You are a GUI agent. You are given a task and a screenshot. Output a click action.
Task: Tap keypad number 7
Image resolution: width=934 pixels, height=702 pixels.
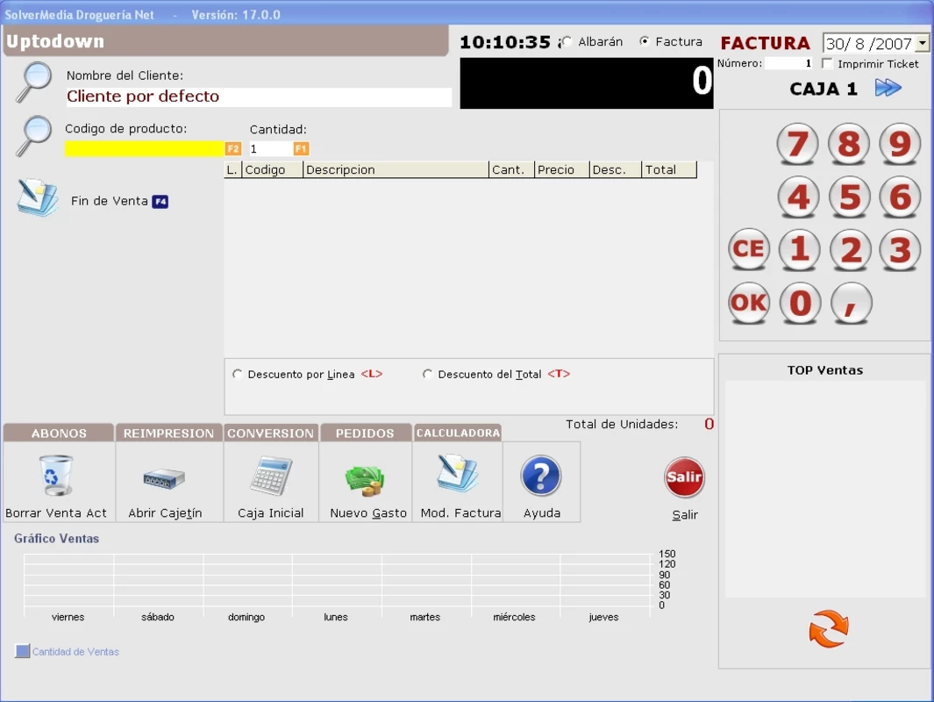[x=797, y=144]
